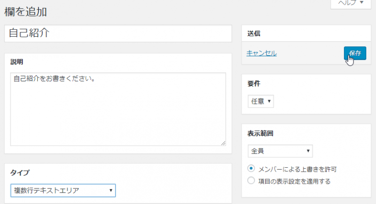Click the text 自己紹介をお書きください。 in the description
The image size is (376, 204).
click(x=55, y=79)
